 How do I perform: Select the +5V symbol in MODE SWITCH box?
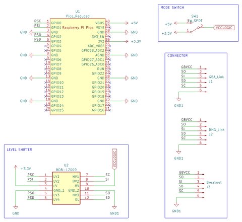(171, 24)
